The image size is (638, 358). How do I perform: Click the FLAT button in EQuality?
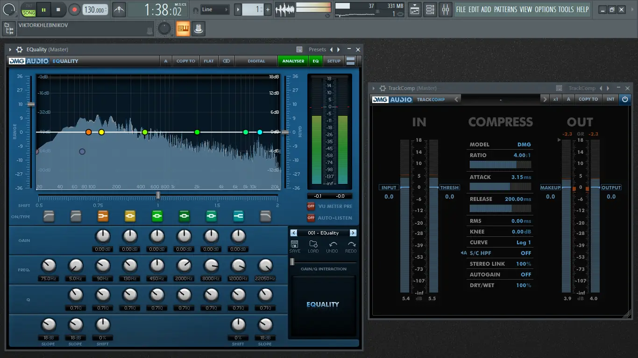coord(209,61)
